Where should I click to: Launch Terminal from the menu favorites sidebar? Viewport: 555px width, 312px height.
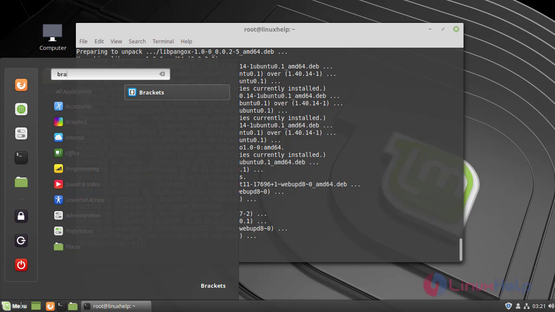[21, 158]
